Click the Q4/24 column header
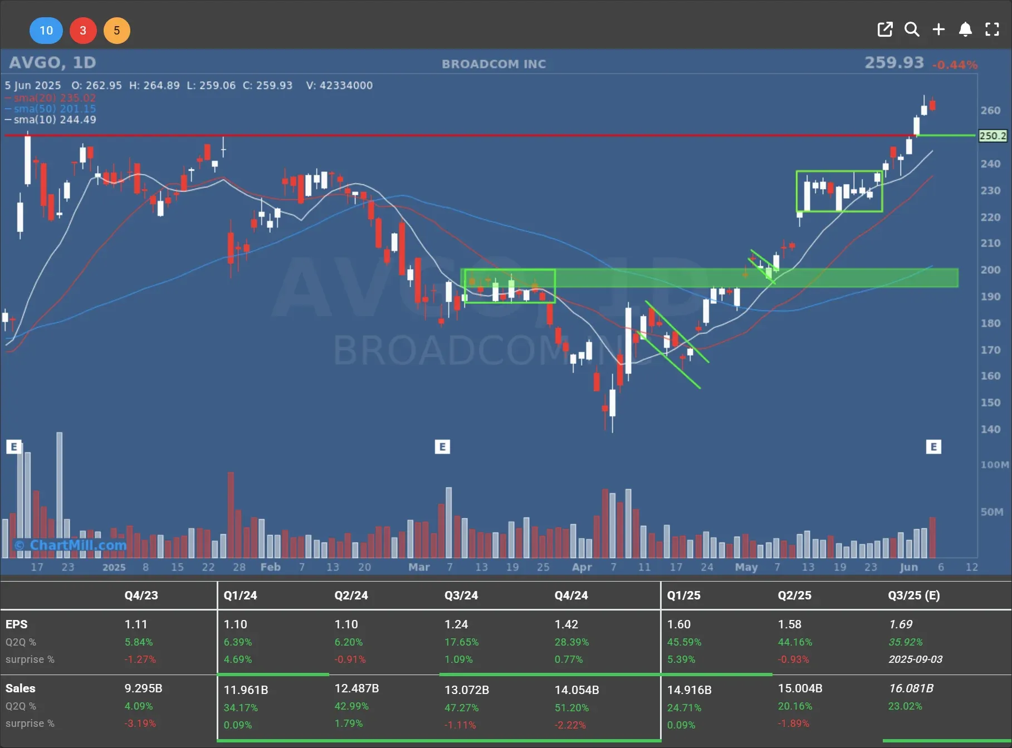1012x748 pixels. [x=571, y=595]
